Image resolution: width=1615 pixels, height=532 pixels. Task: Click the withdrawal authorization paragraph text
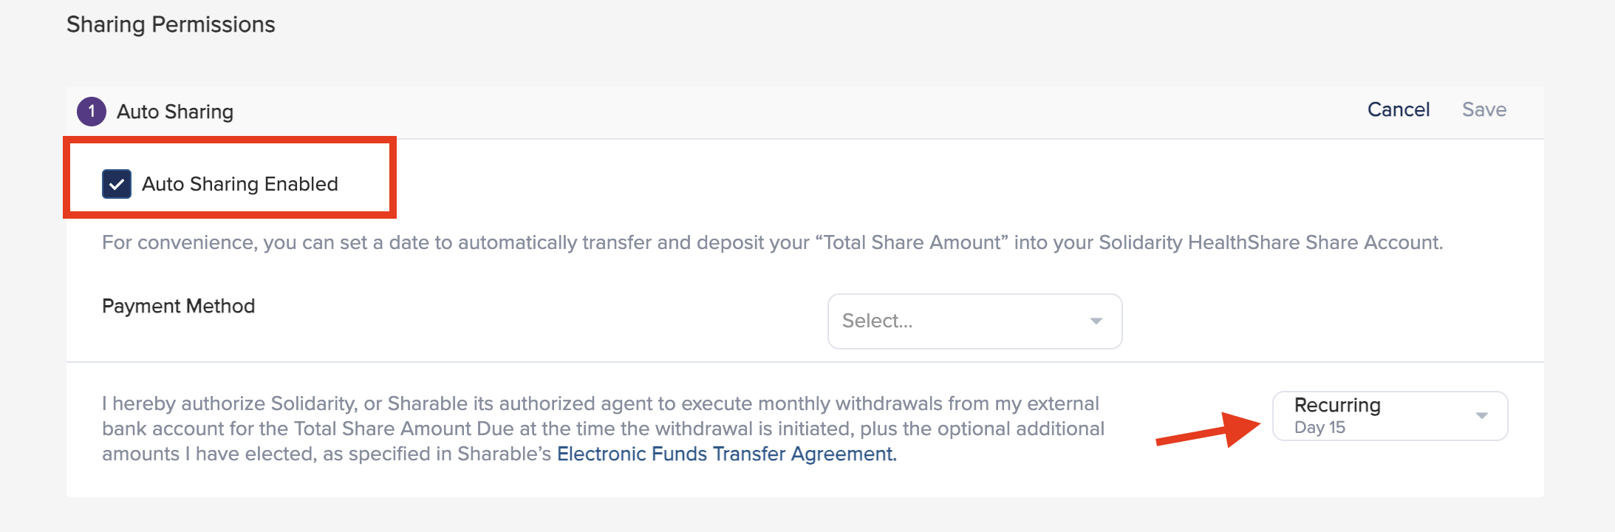pos(602,429)
